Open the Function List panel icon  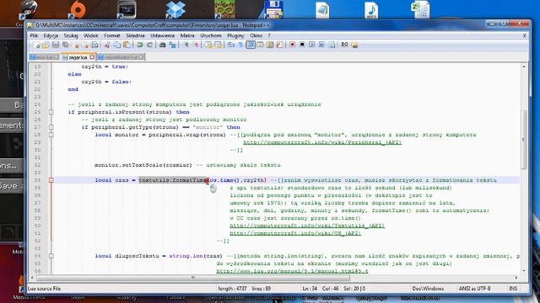tap(279, 45)
